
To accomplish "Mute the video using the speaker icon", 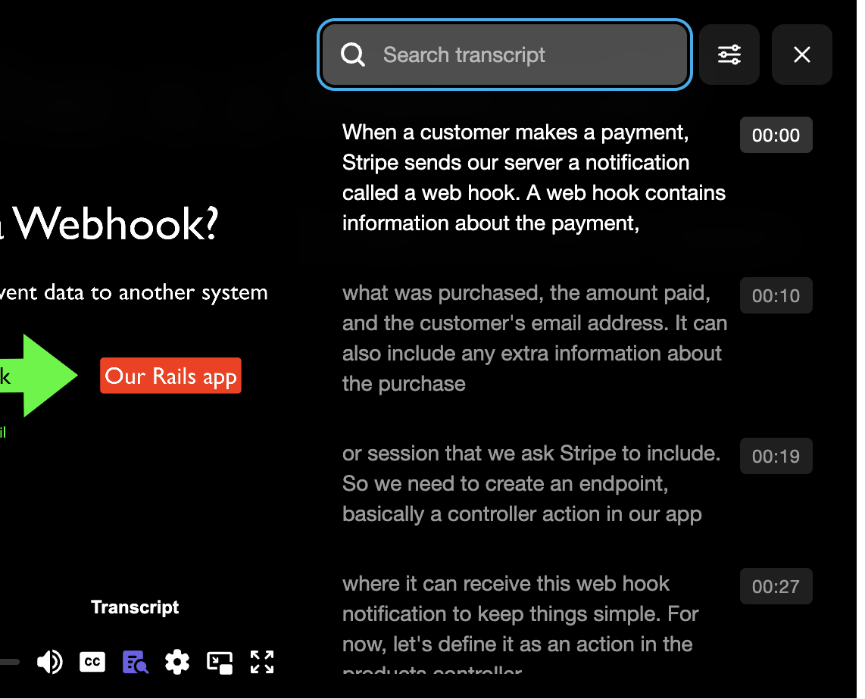I will pyautogui.click(x=50, y=662).
